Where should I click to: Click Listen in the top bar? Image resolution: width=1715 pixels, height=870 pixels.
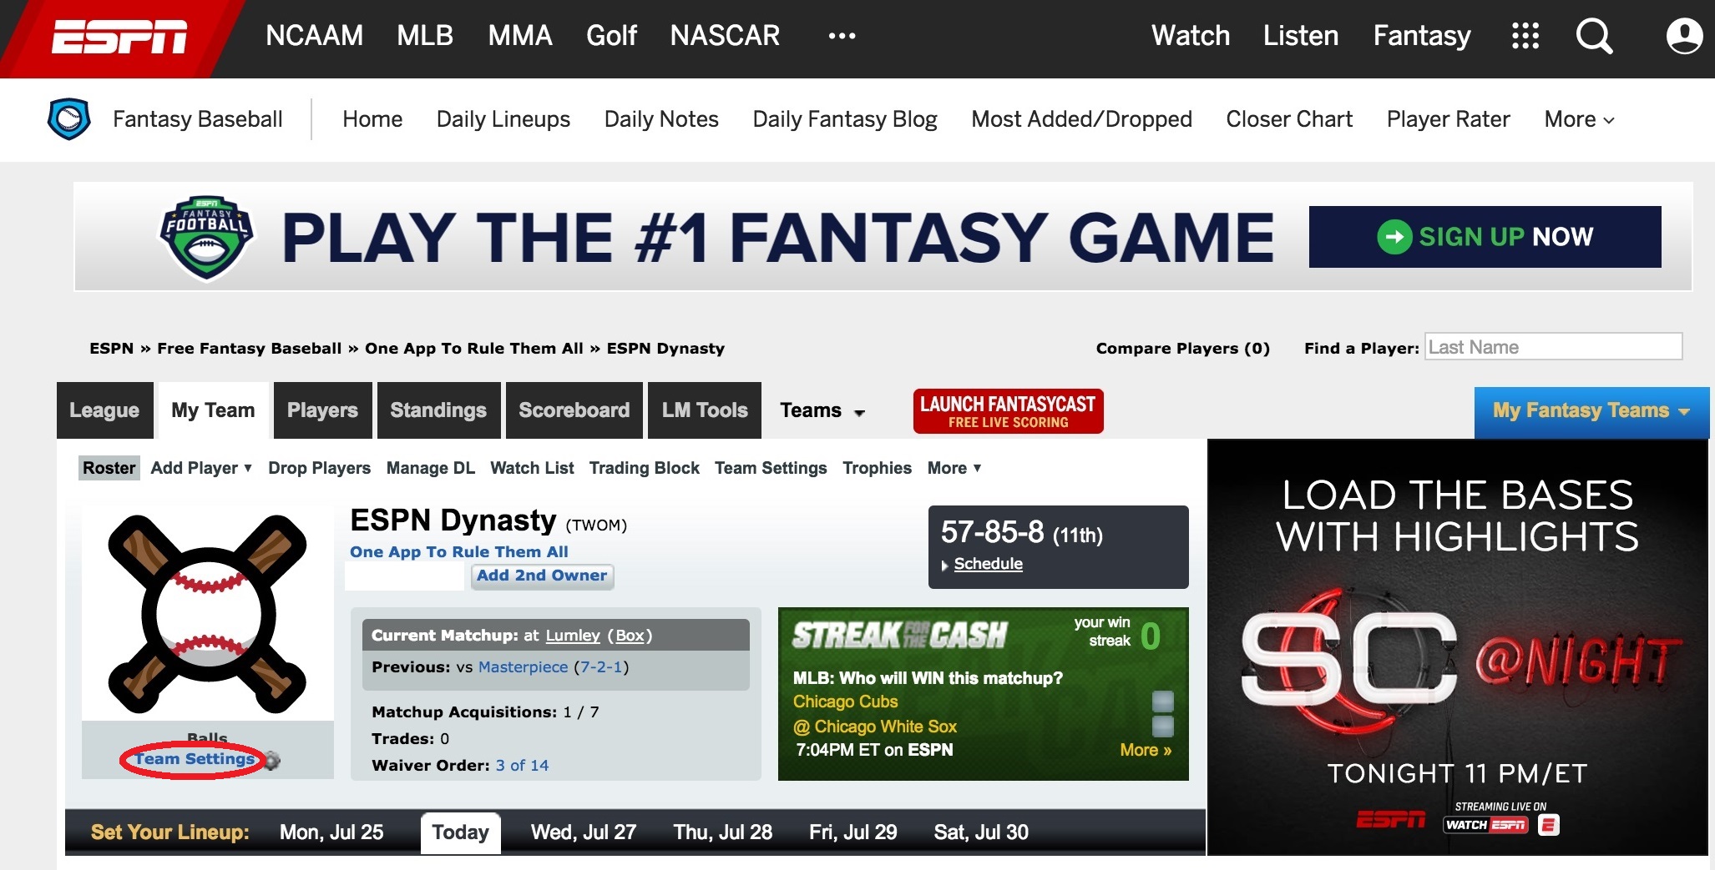pyautogui.click(x=1301, y=36)
